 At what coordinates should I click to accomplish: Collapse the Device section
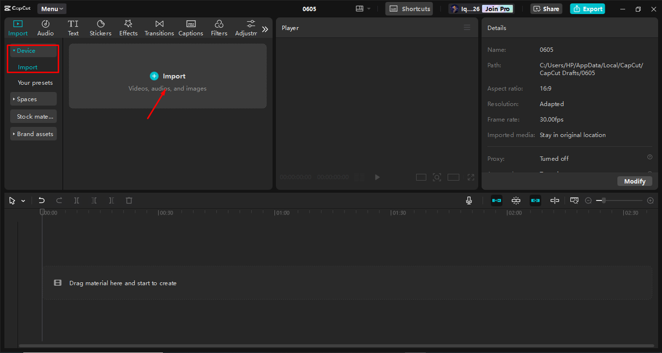pos(33,51)
